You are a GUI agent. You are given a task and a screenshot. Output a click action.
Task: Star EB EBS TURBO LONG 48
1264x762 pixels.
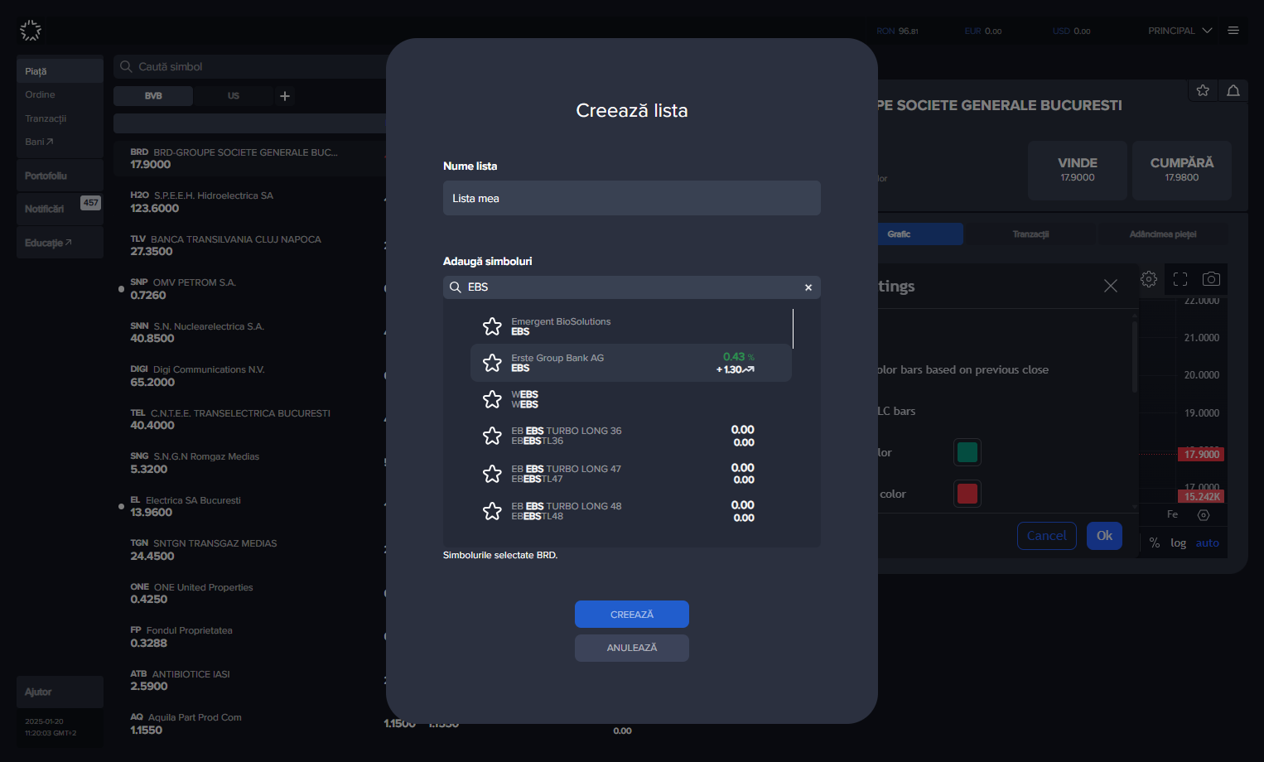click(492, 511)
